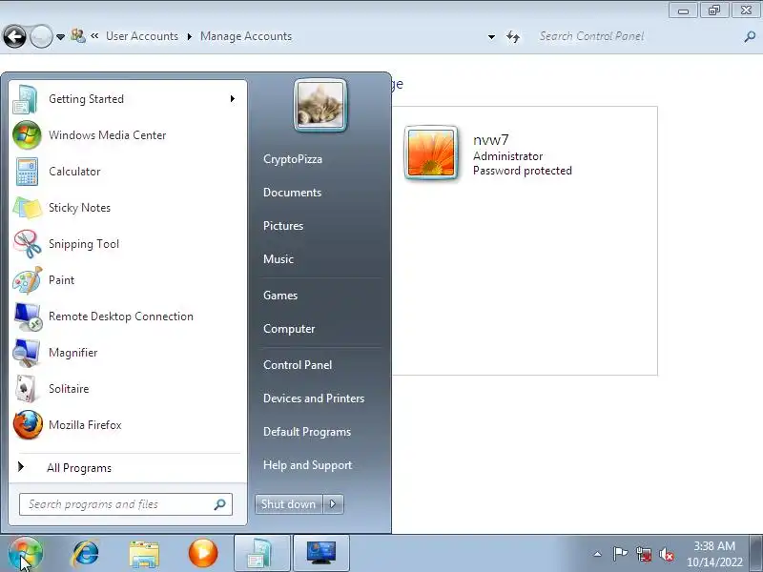
Task: Open the address bar history dropdown
Action: pyautogui.click(x=491, y=37)
